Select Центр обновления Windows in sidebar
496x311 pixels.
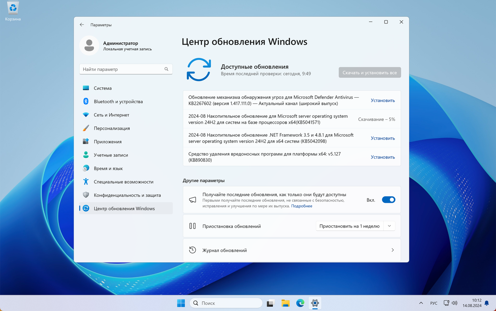pos(126,208)
